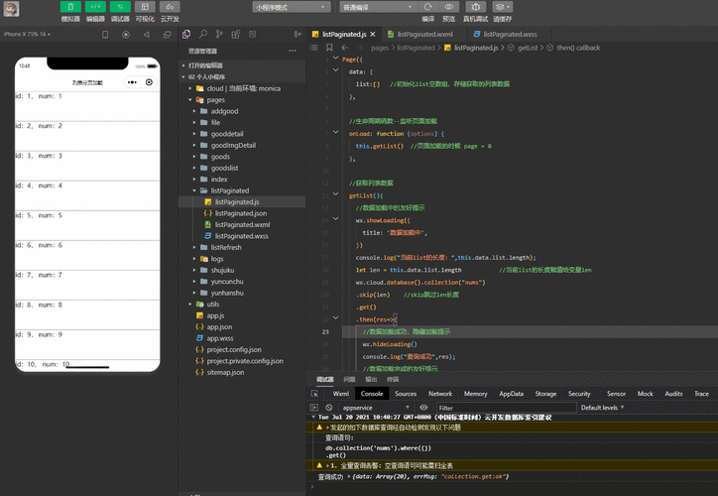The image size is (718, 496).
Task: Click the clear console icon
Action: [x=328, y=408]
